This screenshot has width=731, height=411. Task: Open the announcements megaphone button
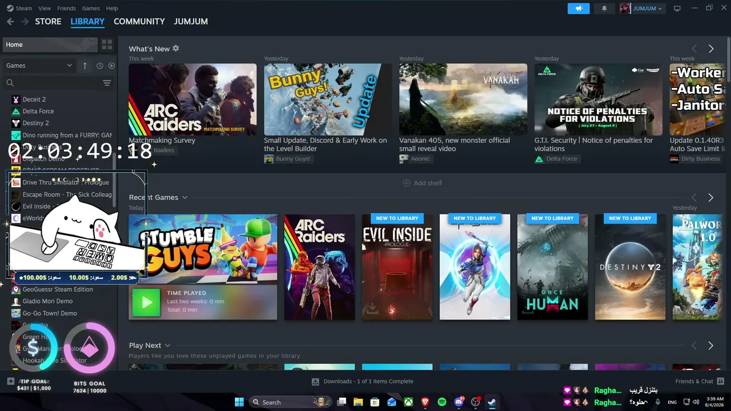[579, 9]
